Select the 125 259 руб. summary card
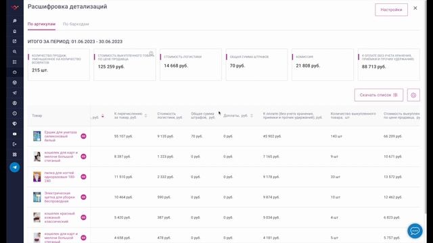The width and height of the screenshot is (433, 243). tap(124, 65)
